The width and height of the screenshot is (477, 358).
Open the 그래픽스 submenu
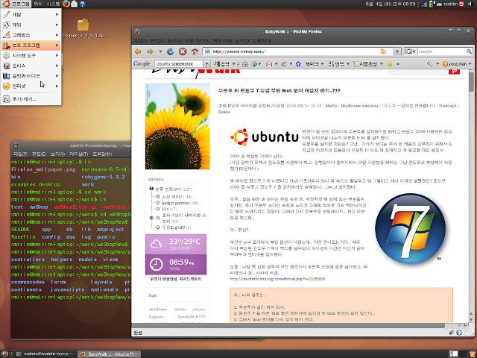click(31, 35)
